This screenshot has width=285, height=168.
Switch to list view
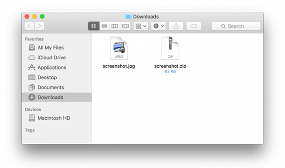click(x=104, y=26)
